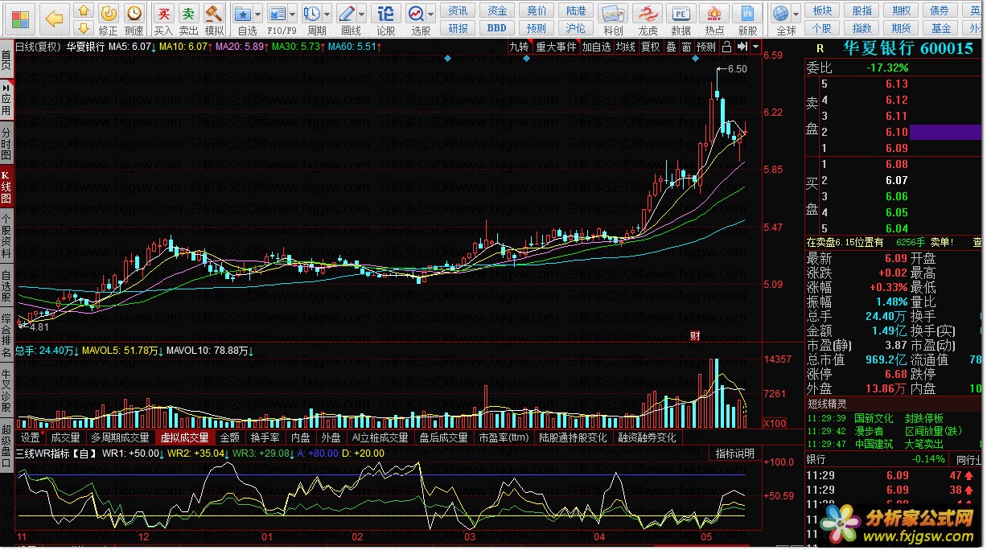Expand the 周期 period dropdown arrow
Screen dimensions: 987x550
point(327,14)
